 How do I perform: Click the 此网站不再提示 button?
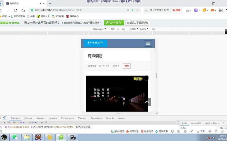137,23
